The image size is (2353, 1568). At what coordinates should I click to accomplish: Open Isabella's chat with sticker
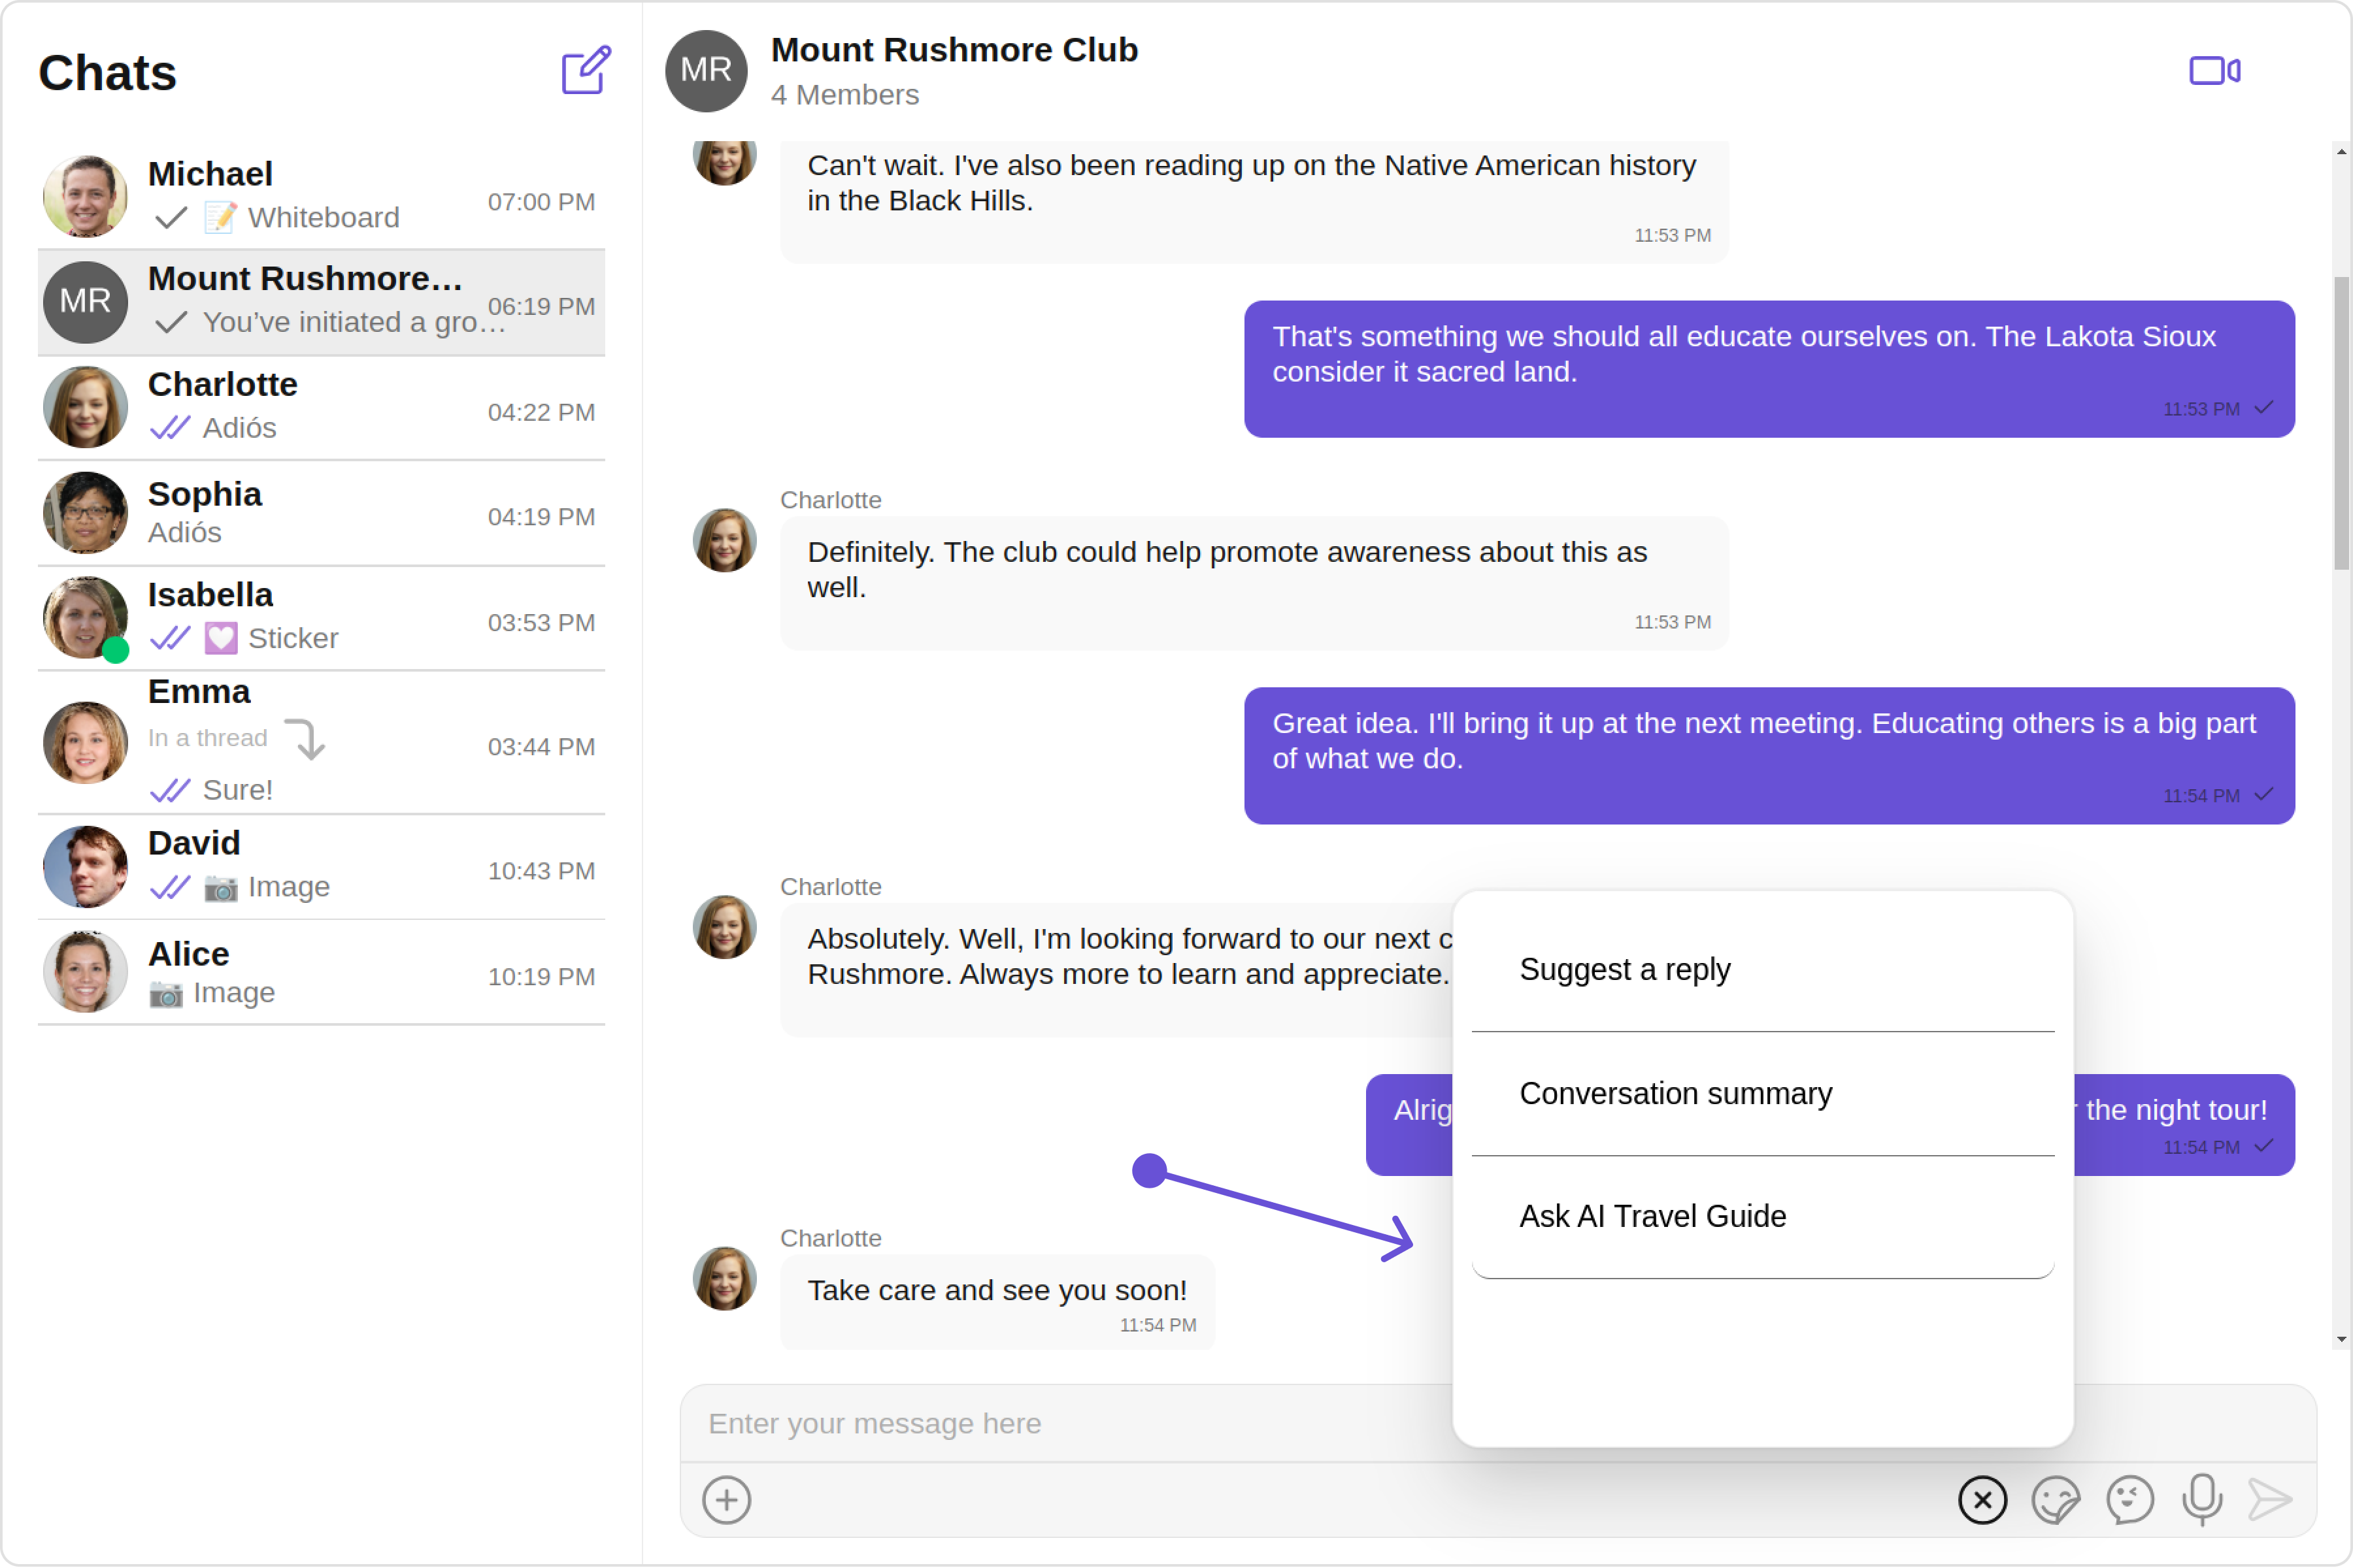click(320, 618)
